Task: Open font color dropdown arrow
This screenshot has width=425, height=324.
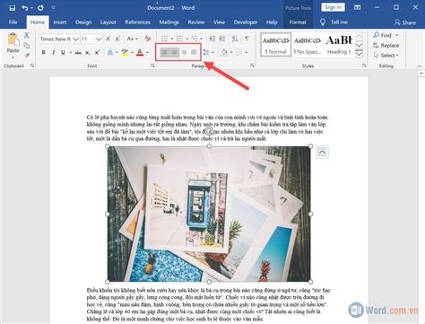Action: (147, 53)
